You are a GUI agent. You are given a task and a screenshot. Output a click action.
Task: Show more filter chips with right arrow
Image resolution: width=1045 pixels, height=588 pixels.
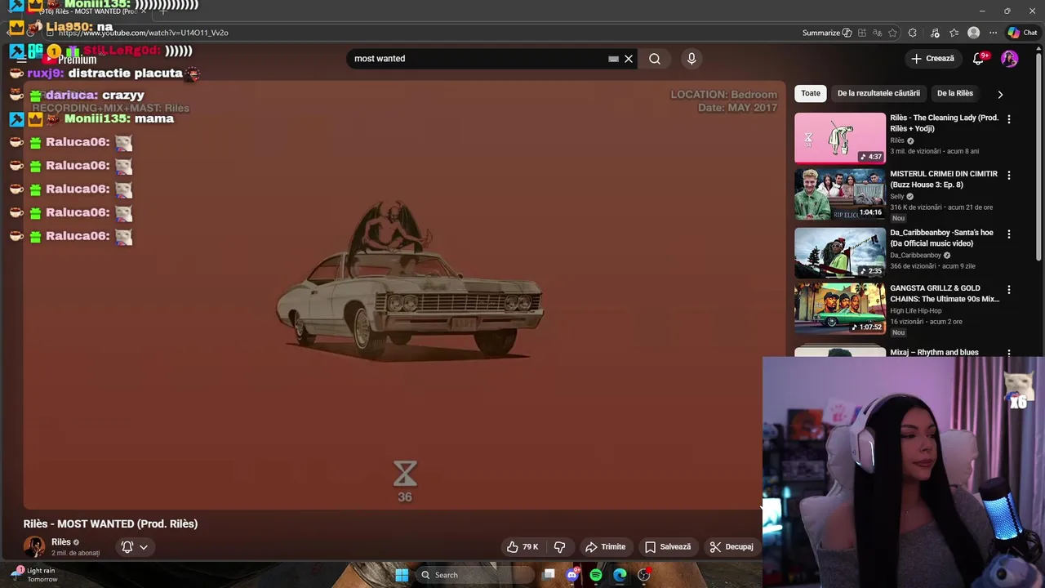coord(1000,94)
